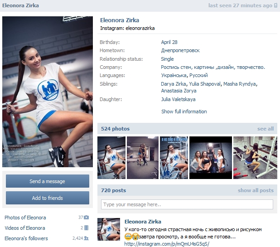Click hometown Днепропетровск link
Viewport: 280px width, 247px height.
coord(180,51)
